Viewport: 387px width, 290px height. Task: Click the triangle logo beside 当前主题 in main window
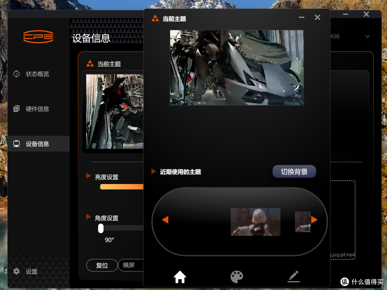(x=90, y=64)
